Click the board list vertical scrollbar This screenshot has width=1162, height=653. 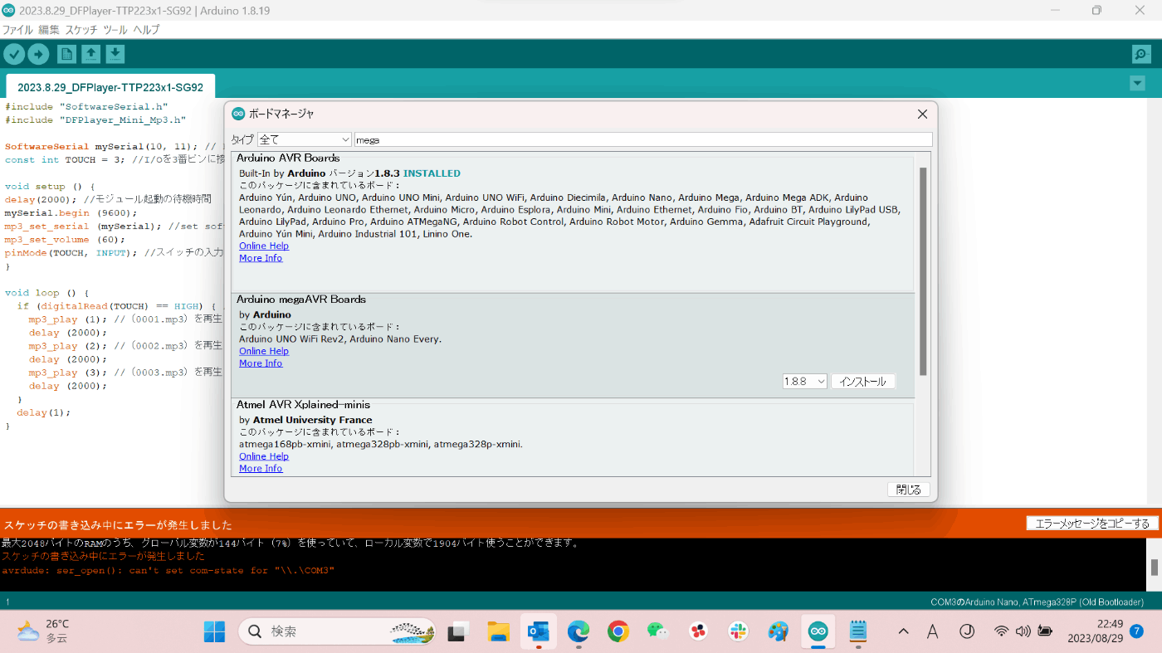(922, 270)
